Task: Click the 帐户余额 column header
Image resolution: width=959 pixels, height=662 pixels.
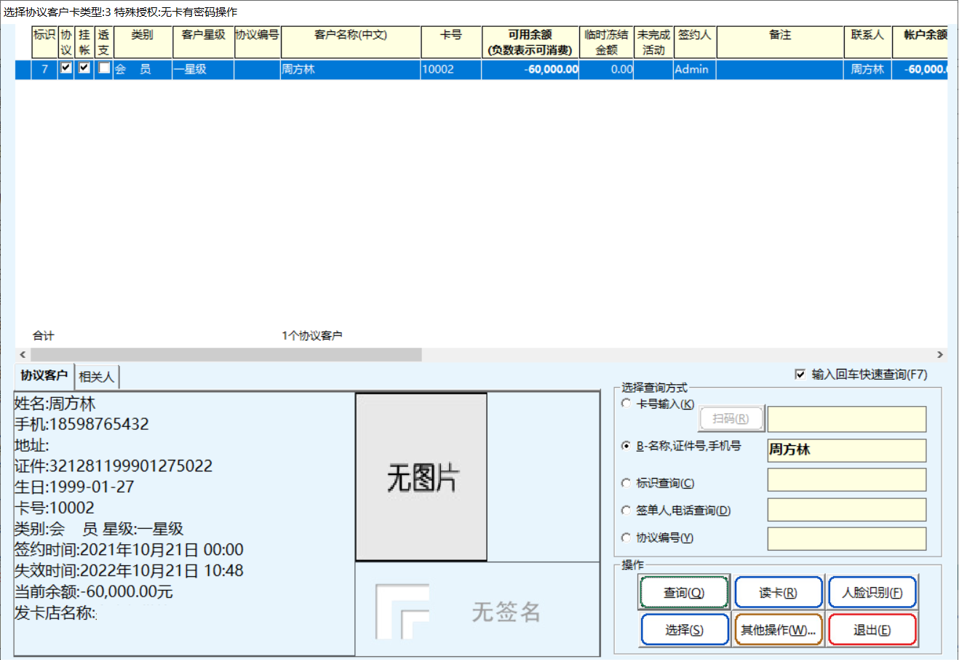Action: pos(920,42)
